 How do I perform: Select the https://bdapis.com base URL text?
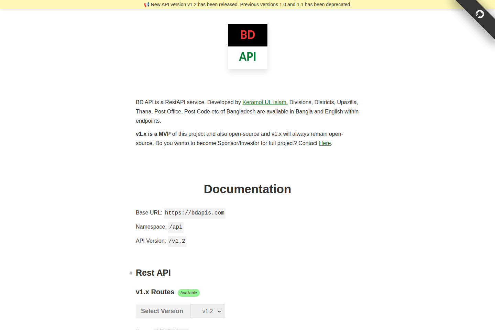click(x=195, y=213)
